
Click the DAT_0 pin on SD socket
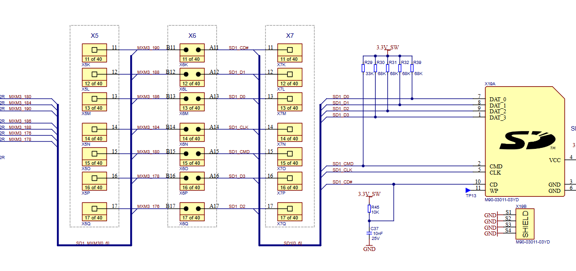point(497,100)
